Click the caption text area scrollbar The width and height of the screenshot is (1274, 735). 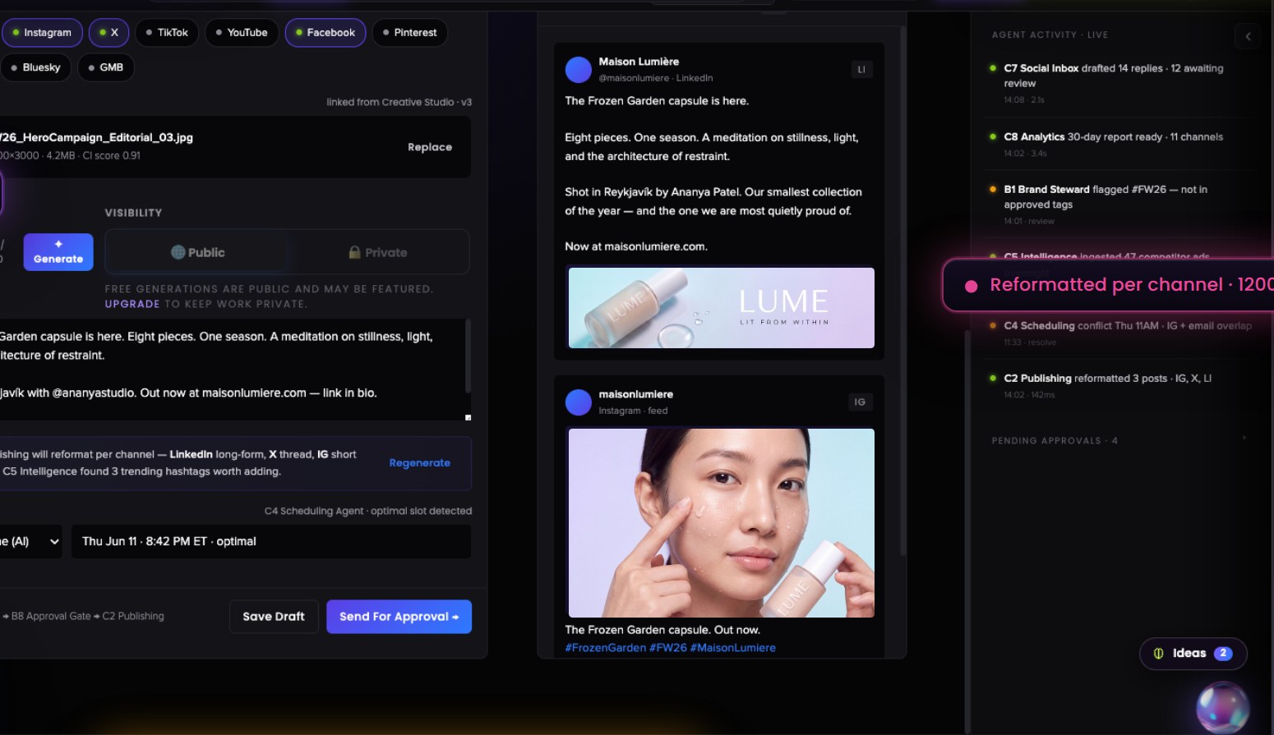point(468,357)
